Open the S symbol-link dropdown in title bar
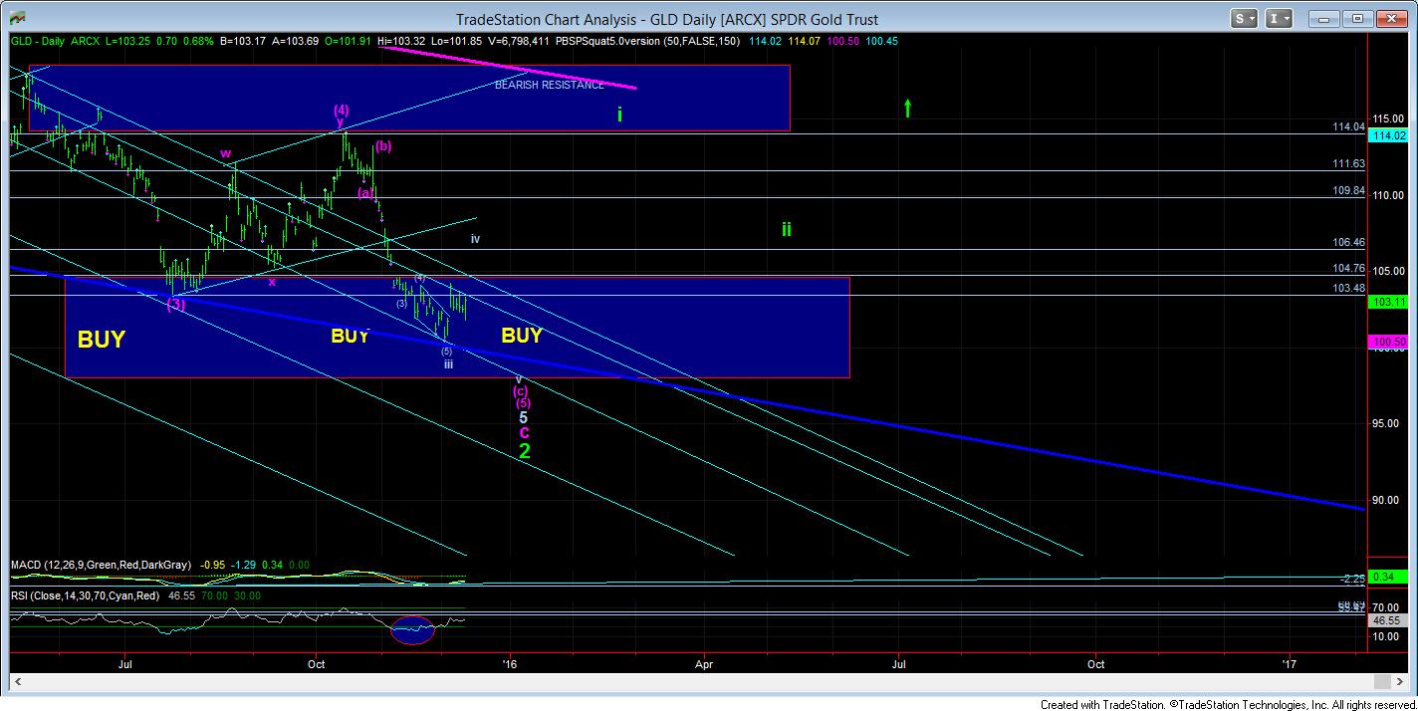The image size is (1418, 711). [x=1245, y=18]
